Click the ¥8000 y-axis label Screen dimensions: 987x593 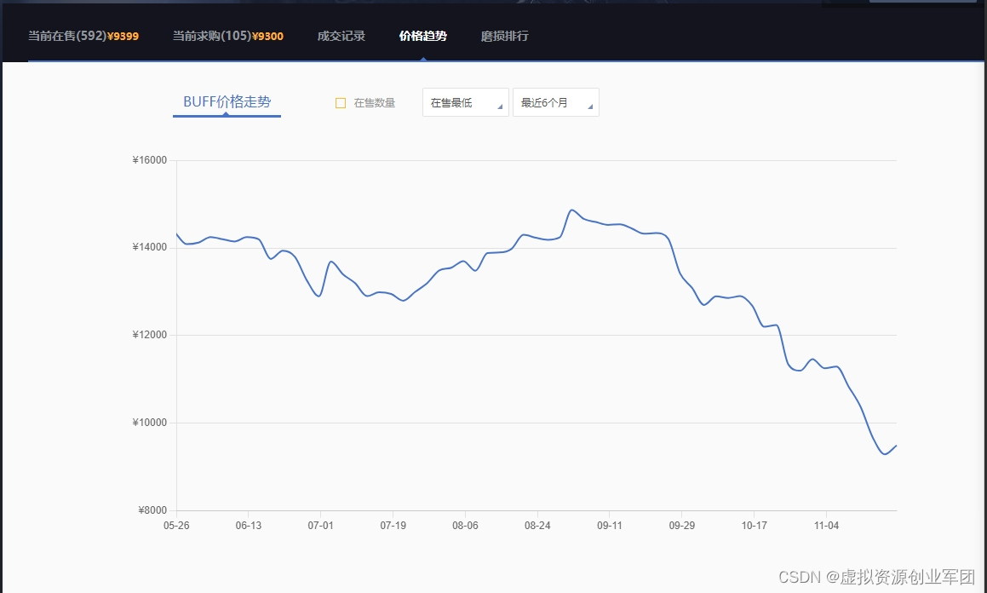point(153,510)
